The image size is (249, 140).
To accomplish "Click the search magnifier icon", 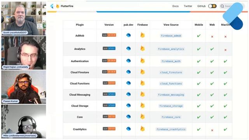I will 222,6.
